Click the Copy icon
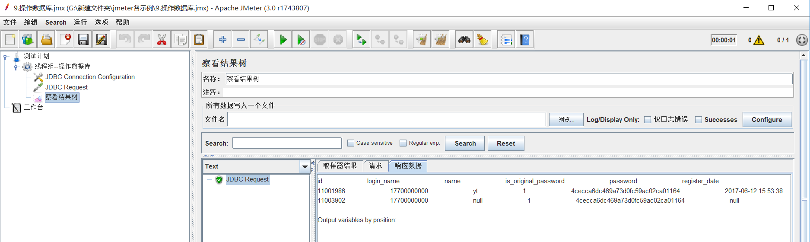Image resolution: width=810 pixels, height=242 pixels. [180, 40]
